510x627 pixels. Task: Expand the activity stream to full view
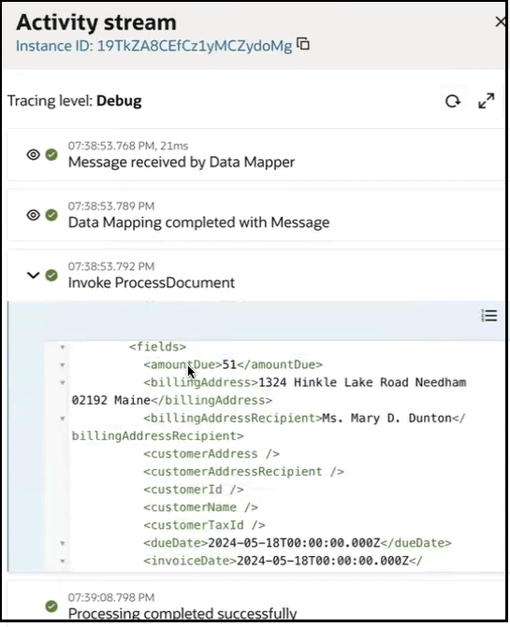[487, 101]
